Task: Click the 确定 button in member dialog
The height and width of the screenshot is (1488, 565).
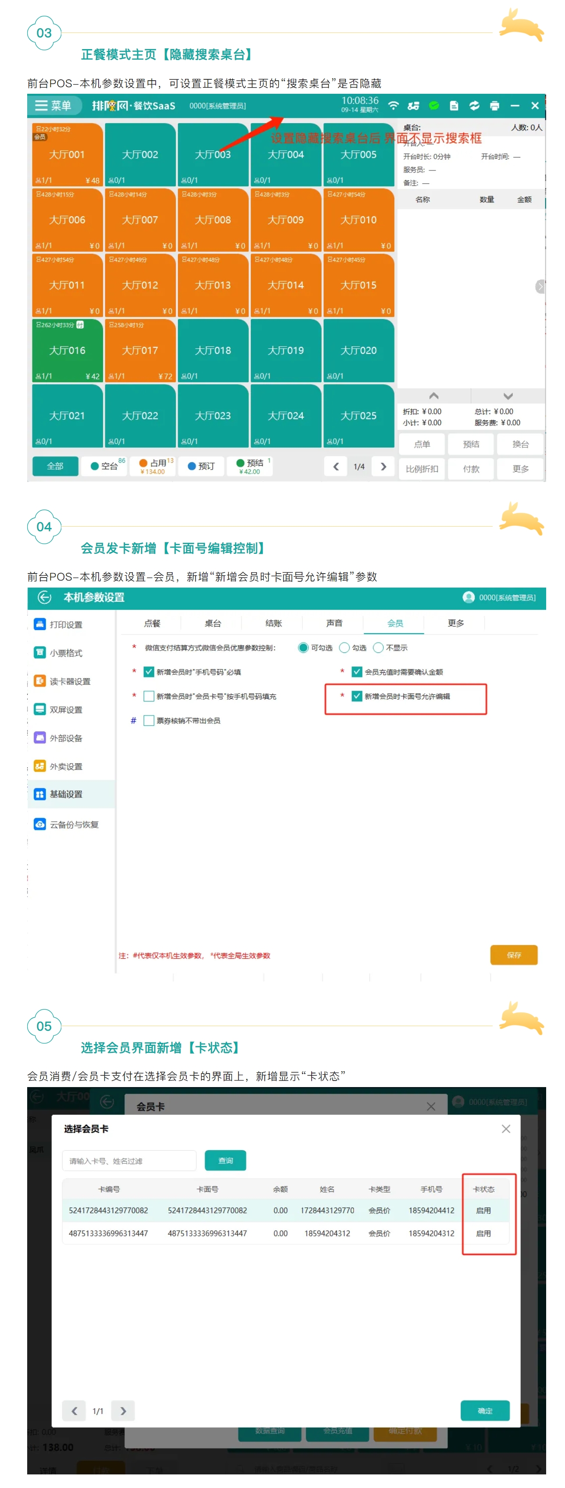Action: point(485,1410)
